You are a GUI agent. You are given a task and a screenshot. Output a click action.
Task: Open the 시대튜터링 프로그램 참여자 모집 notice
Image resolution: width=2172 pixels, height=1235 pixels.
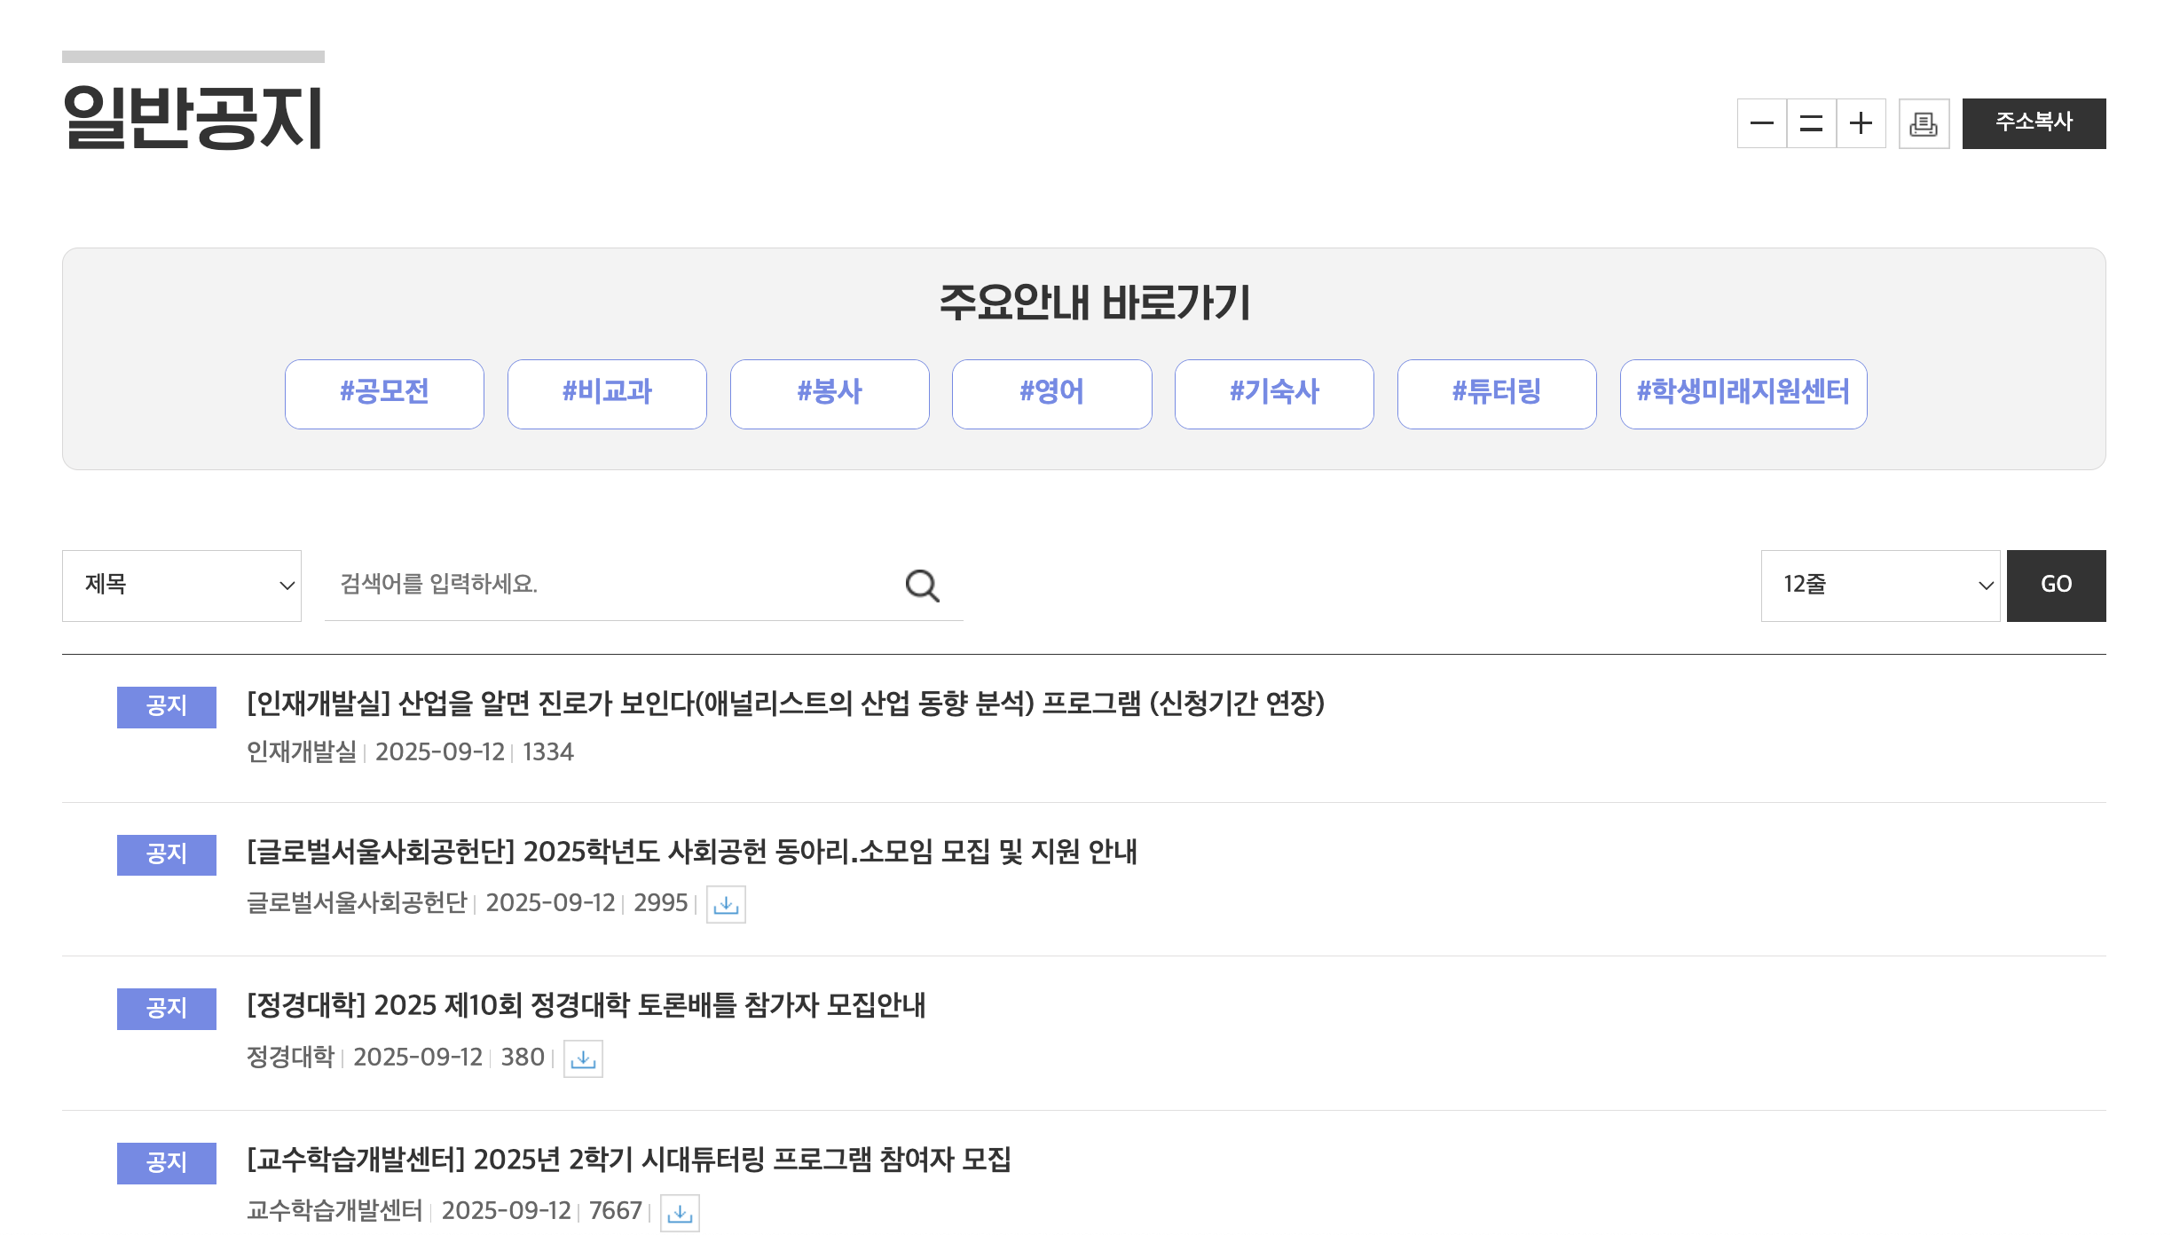[x=629, y=1160]
